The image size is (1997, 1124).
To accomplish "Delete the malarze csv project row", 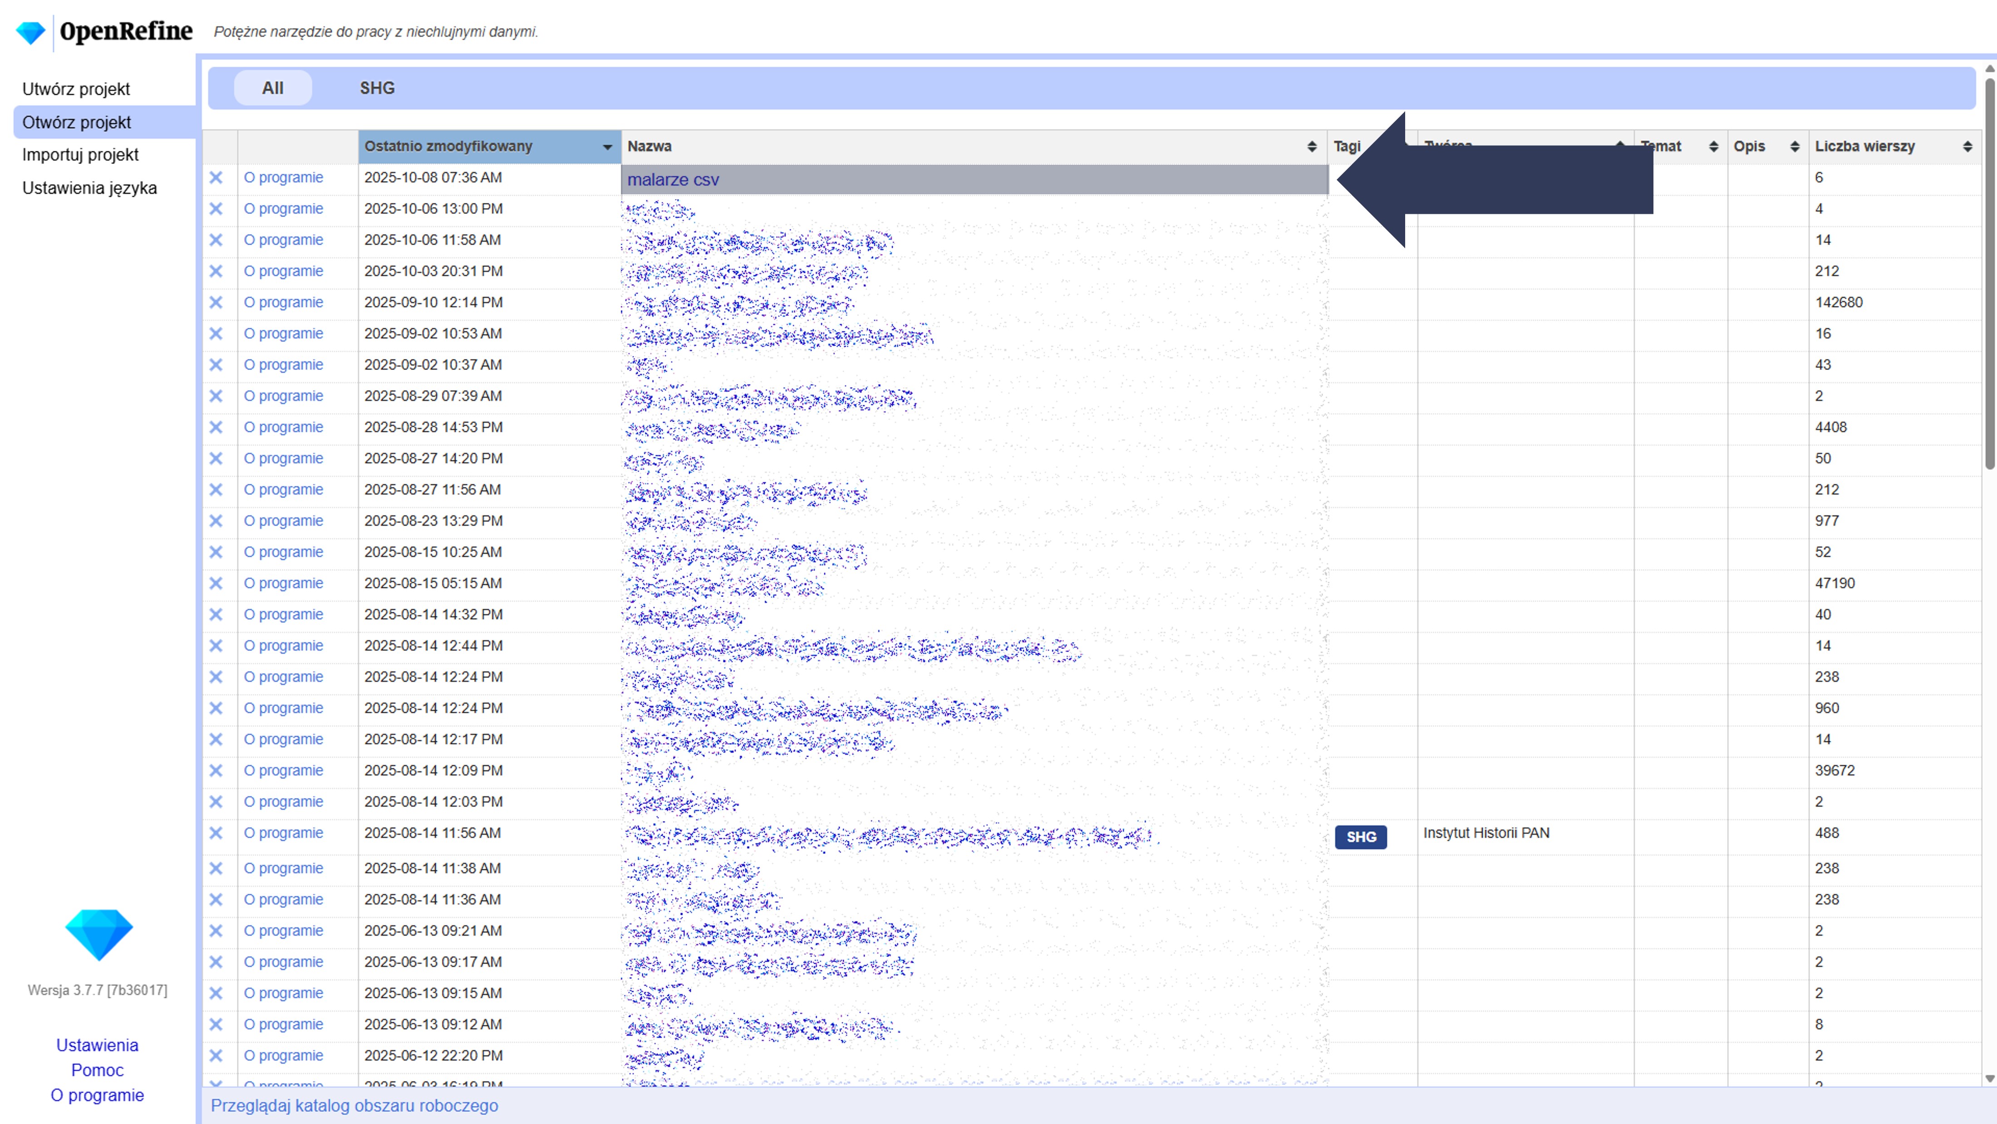I will (x=216, y=177).
